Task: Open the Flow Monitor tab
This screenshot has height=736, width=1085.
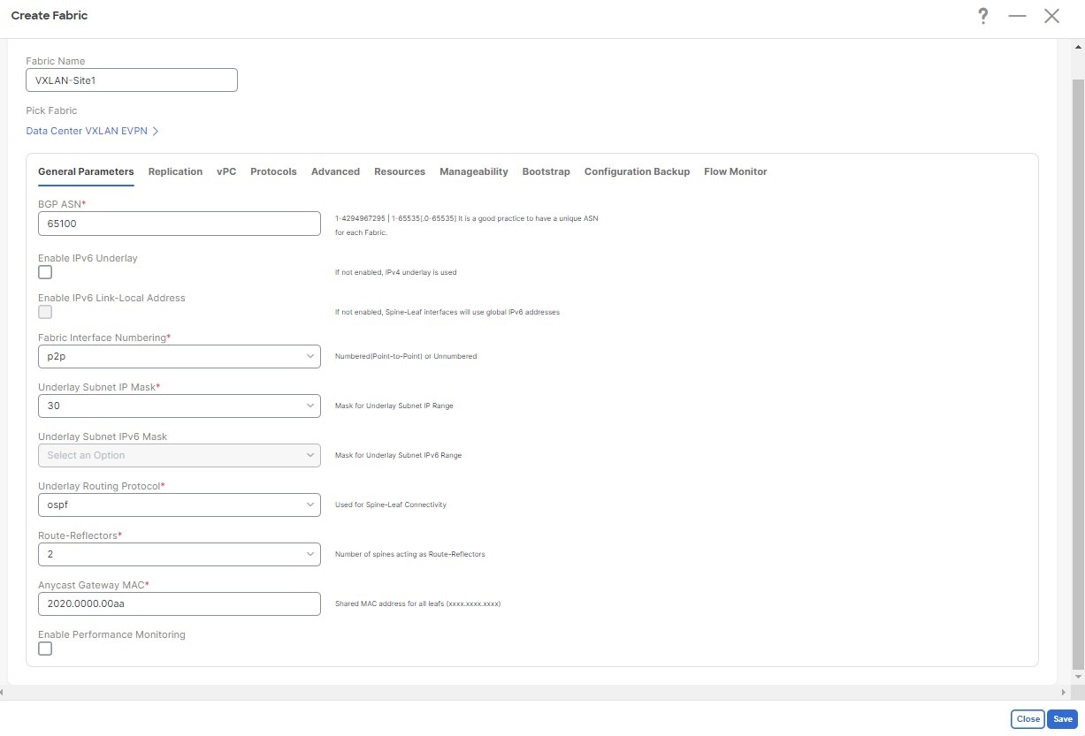Action: click(735, 171)
